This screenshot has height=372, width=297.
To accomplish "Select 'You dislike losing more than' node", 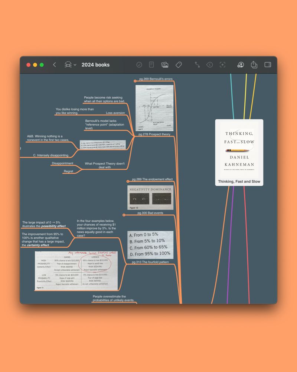I will (x=75, y=111).
